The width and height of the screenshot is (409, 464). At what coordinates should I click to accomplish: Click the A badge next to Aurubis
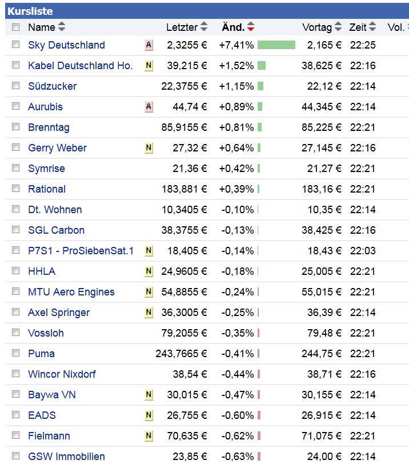(x=149, y=107)
